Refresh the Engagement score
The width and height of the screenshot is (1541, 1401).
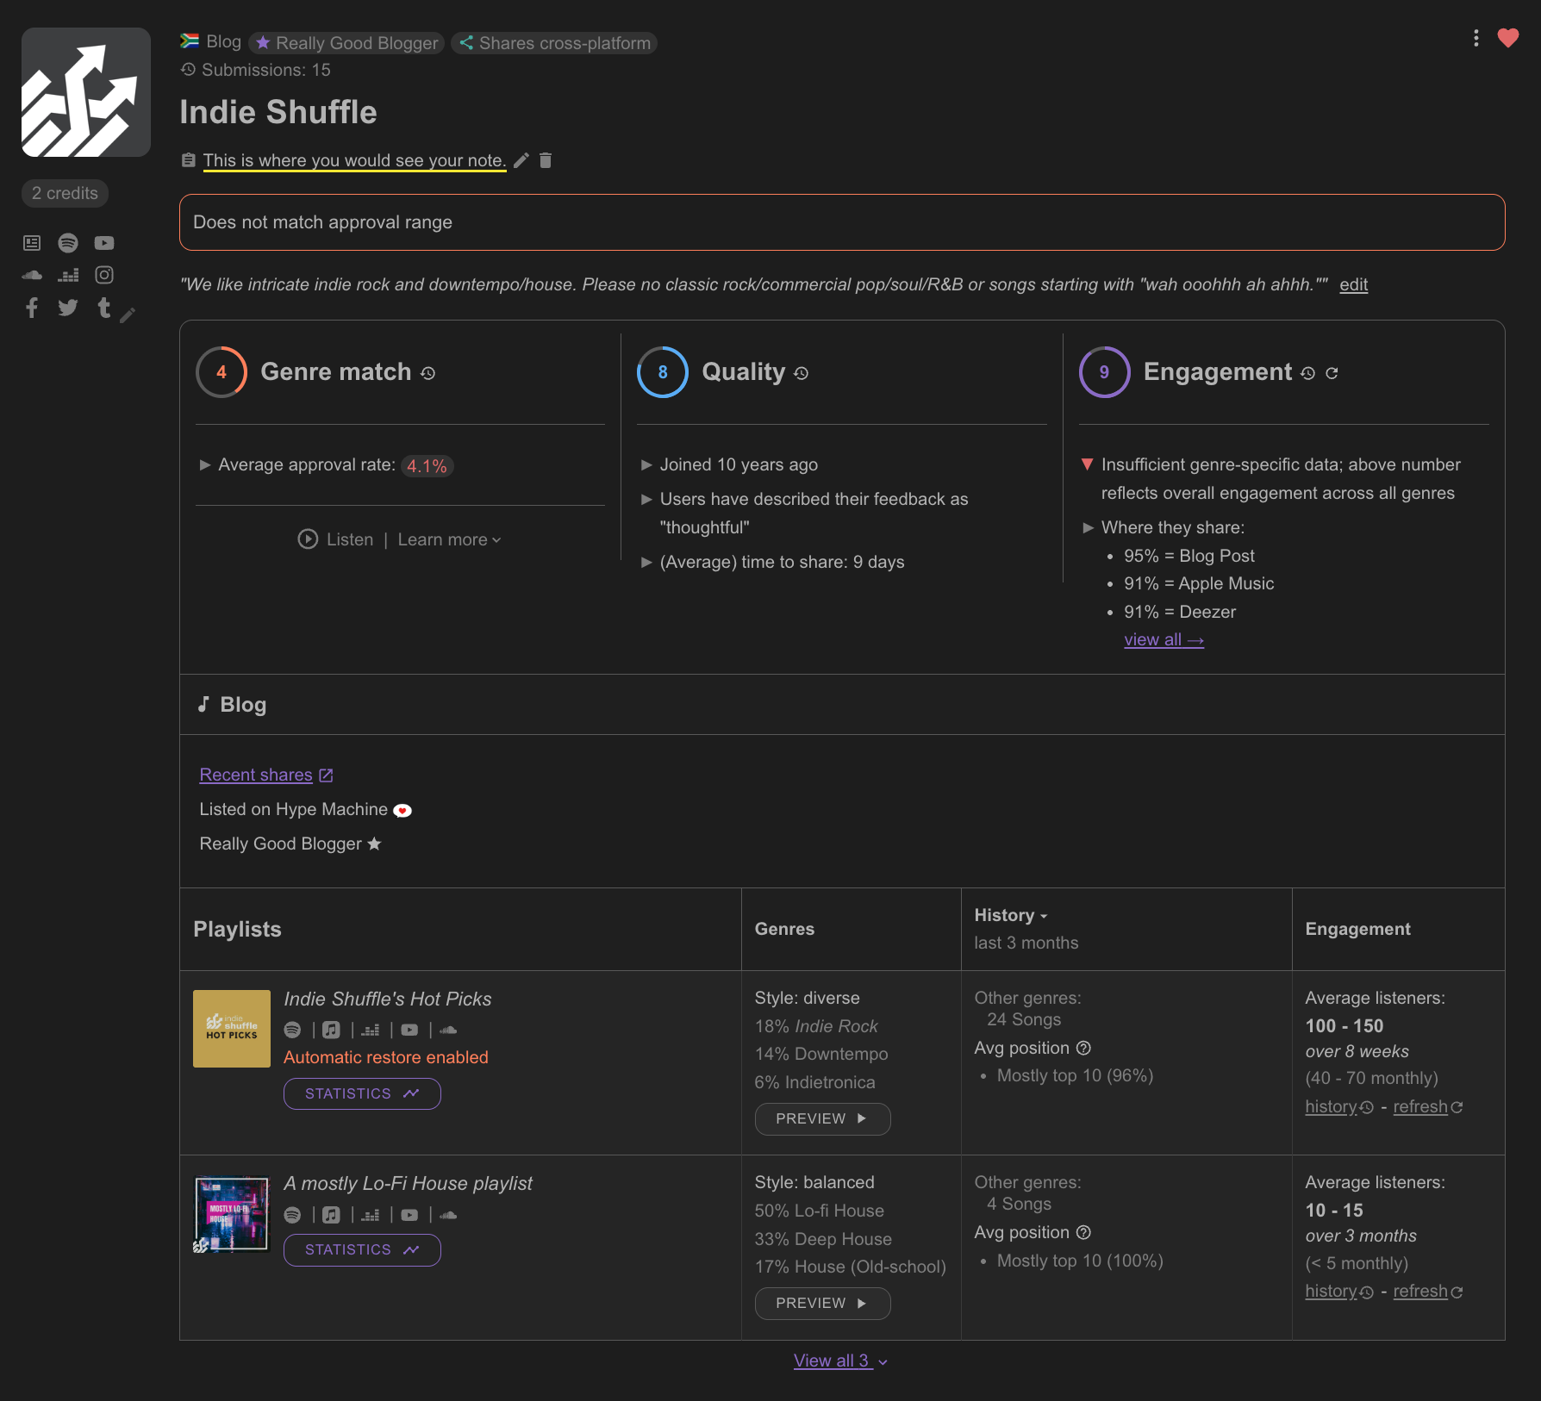click(x=1332, y=373)
